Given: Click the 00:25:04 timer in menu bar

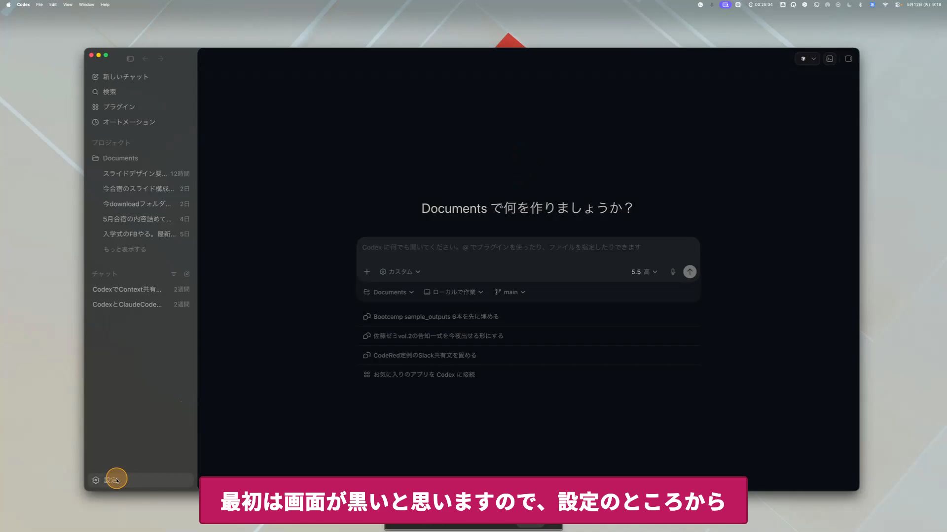Looking at the screenshot, I should coord(761,4).
